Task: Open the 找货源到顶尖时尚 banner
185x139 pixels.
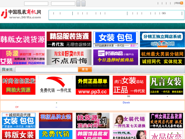Action: pos(93,120)
